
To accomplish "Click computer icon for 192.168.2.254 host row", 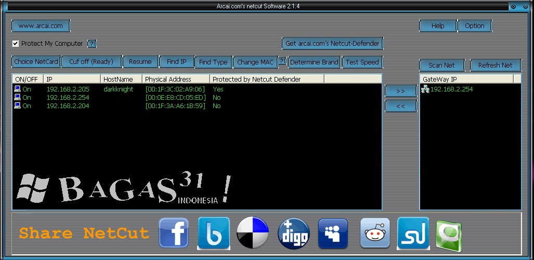I will pos(17,97).
